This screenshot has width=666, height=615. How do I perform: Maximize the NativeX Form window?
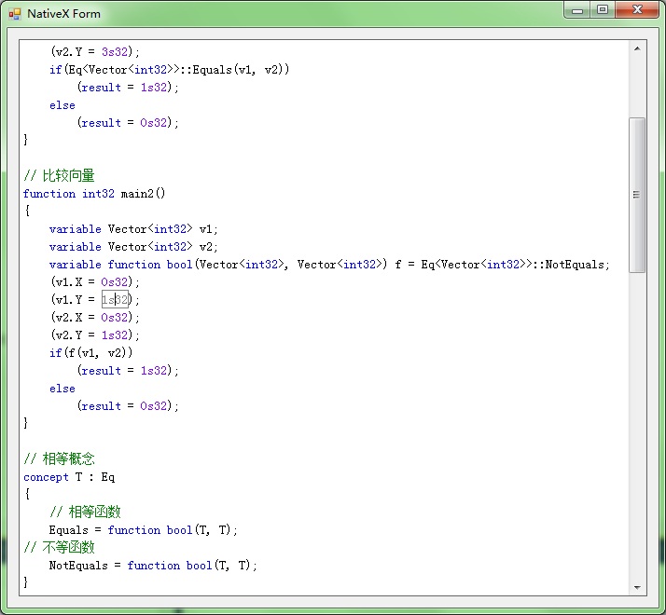[603, 10]
